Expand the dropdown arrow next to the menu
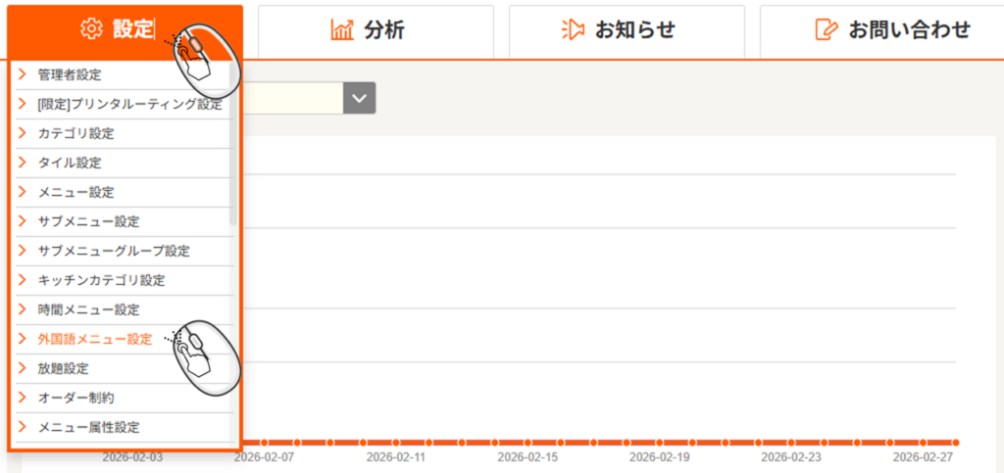 (360, 98)
